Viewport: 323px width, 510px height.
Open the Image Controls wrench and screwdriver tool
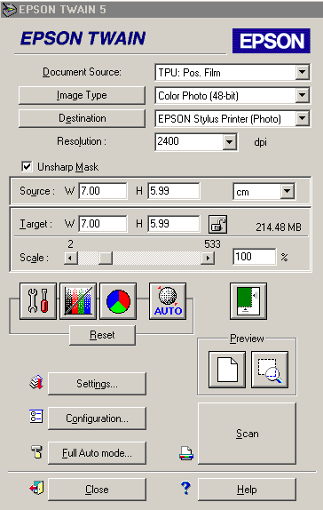[x=38, y=301]
